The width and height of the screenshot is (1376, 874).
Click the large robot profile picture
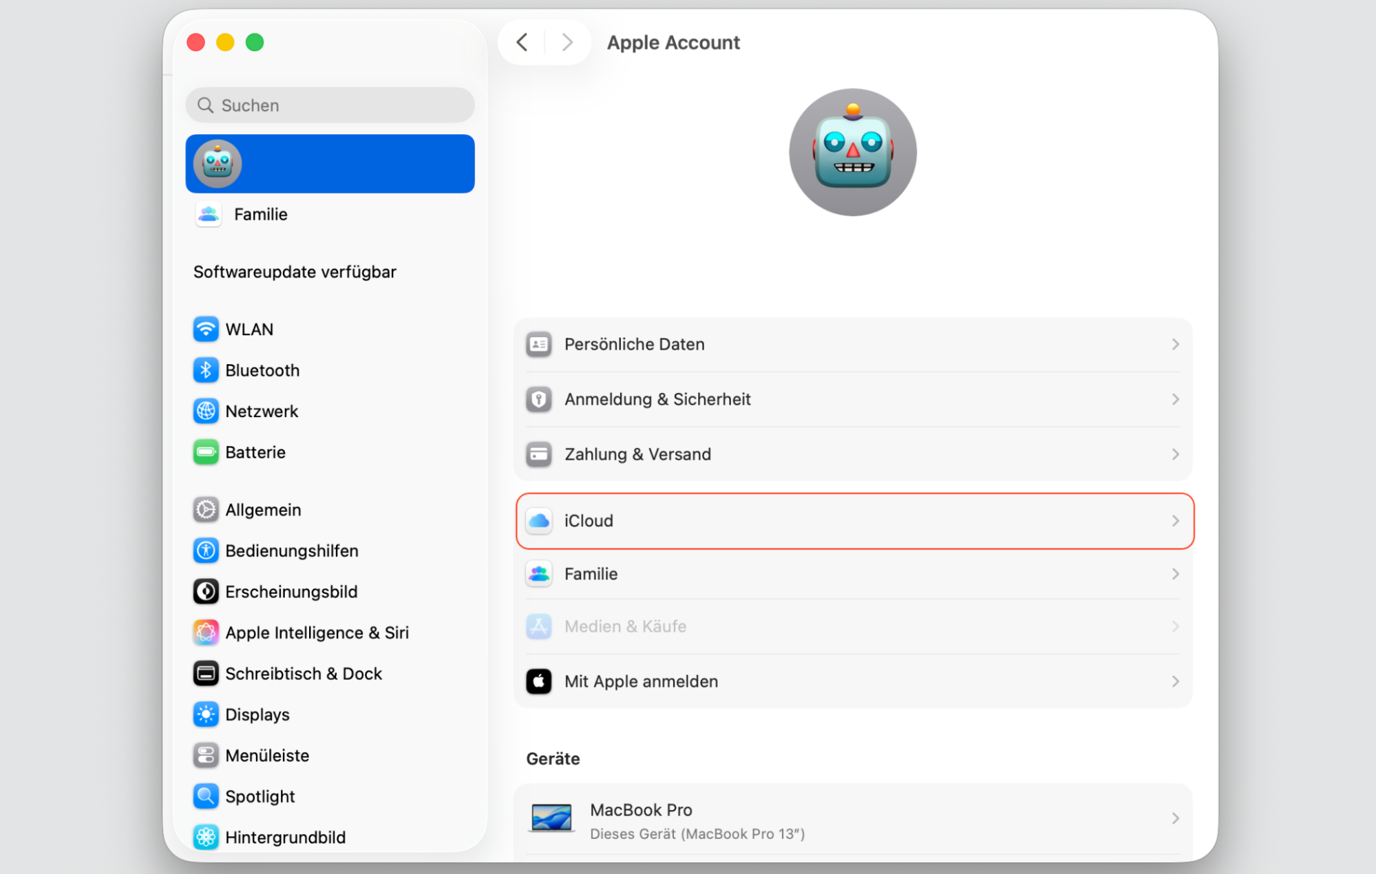click(x=853, y=152)
